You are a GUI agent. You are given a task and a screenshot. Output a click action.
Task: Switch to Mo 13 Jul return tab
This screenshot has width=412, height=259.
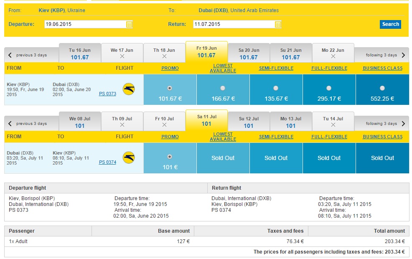[291, 122]
